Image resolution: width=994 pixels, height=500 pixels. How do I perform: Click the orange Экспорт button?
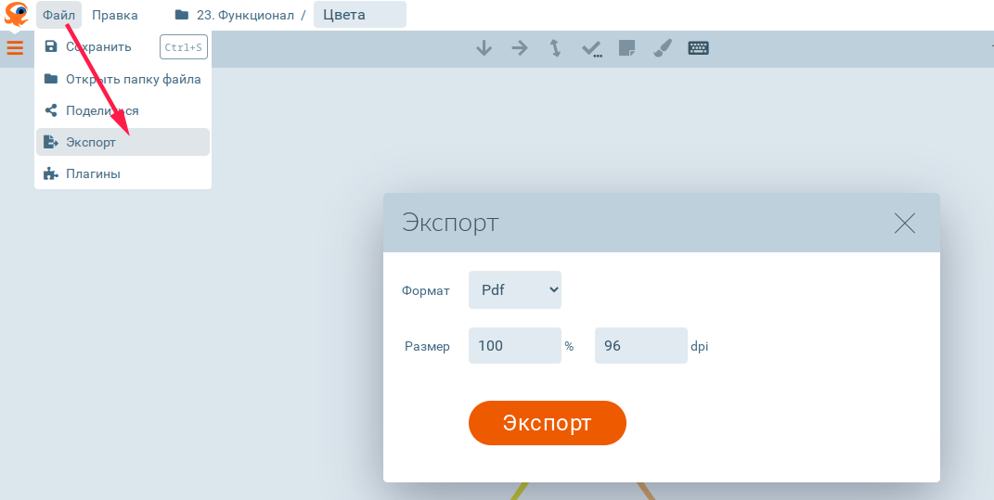coord(547,423)
